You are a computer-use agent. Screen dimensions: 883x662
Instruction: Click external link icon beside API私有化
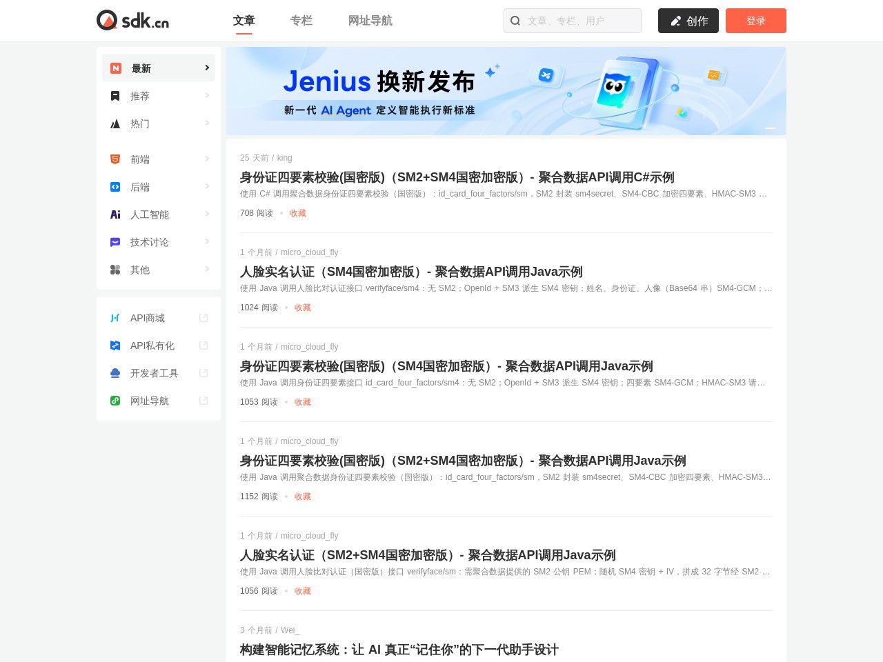(x=204, y=345)
